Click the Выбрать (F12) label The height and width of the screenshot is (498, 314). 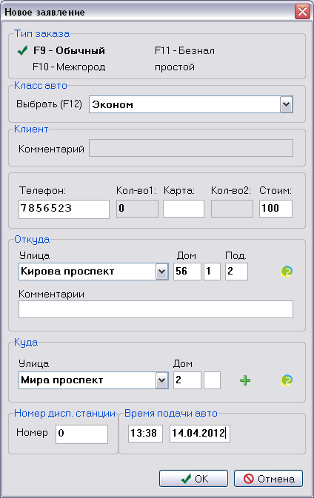tap(50, 104)
